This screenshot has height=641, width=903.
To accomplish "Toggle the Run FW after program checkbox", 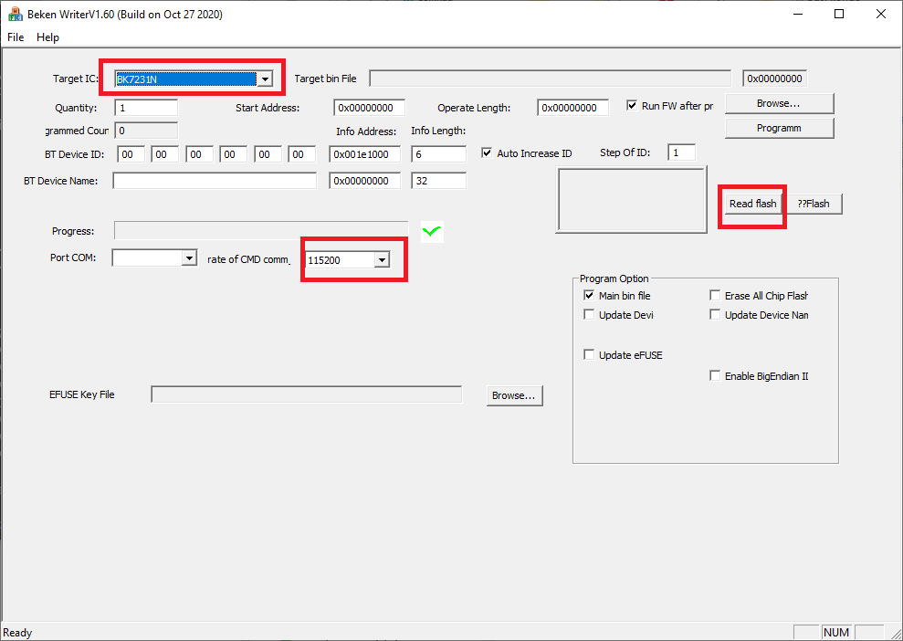I will (632, 106).
